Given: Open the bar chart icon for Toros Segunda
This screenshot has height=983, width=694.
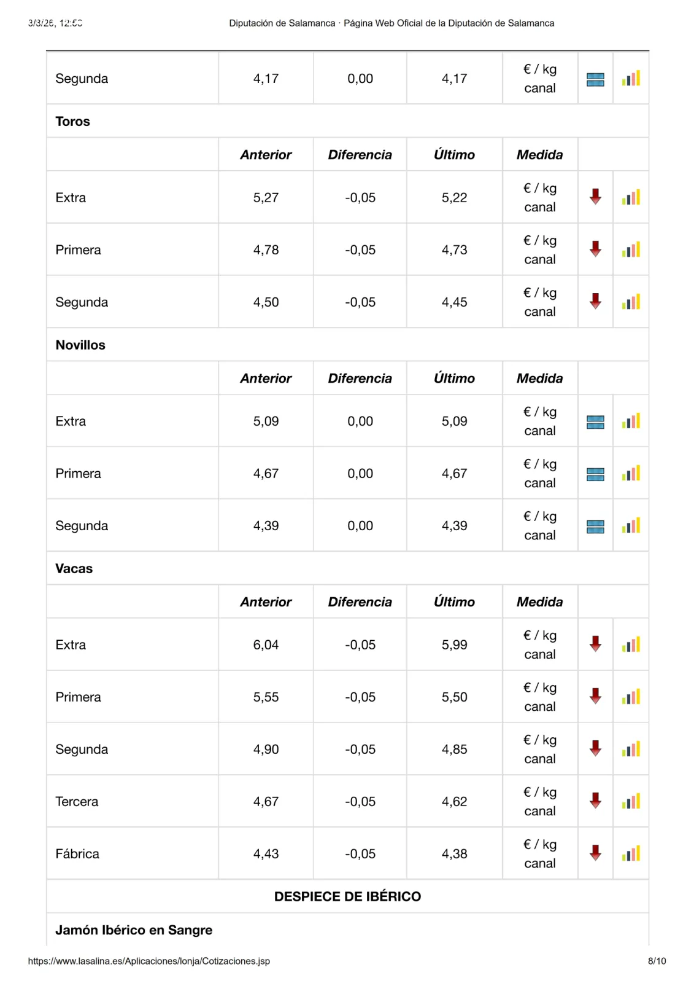Looking at the screenshot, I should click(631, 302).
